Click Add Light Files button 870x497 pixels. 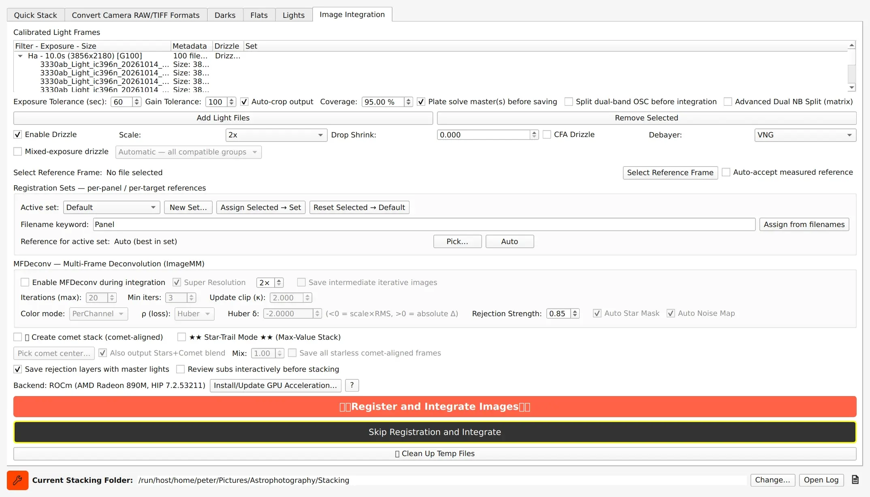tap(223, 118)
